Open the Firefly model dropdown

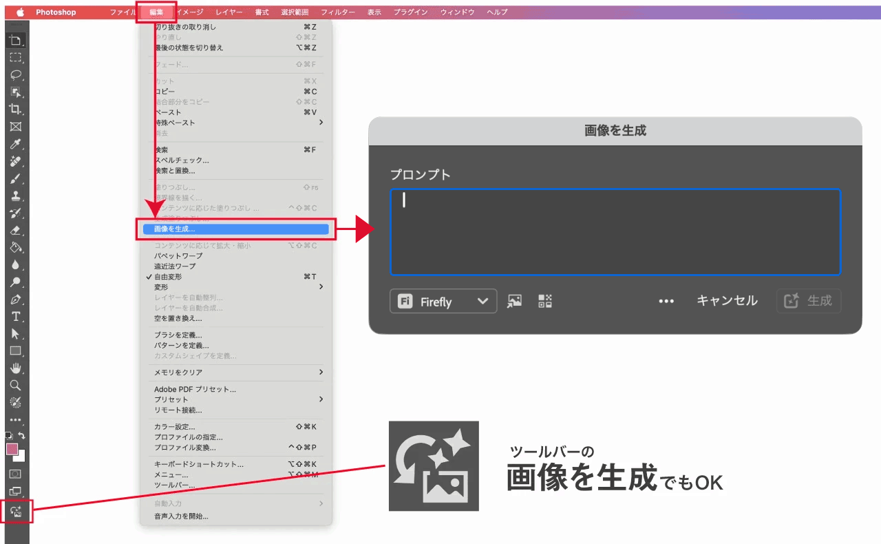(x=443, y=302)
